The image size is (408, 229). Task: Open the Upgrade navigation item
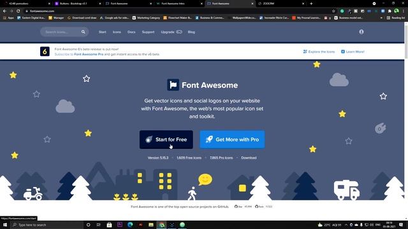tap(171, 32)
